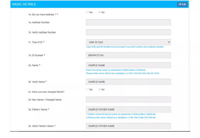The image size is (200, 138).
Task: Choose No for ever changed name
Action: coord(100,89)
